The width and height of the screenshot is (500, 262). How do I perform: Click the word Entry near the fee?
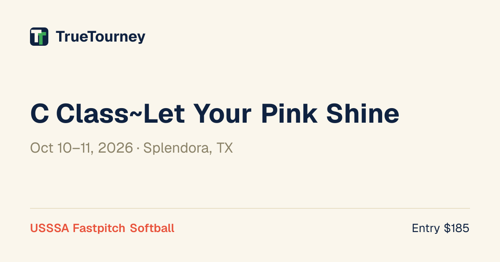tap(426, 228)
